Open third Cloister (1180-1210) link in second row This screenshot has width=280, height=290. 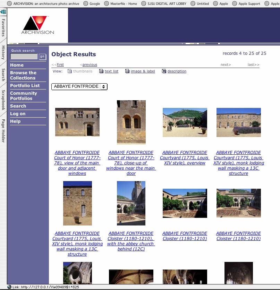[x=185, y=236]
